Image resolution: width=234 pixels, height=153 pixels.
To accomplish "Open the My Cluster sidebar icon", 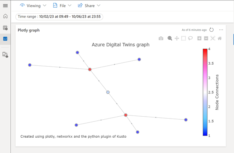I will tap(5, 55).
